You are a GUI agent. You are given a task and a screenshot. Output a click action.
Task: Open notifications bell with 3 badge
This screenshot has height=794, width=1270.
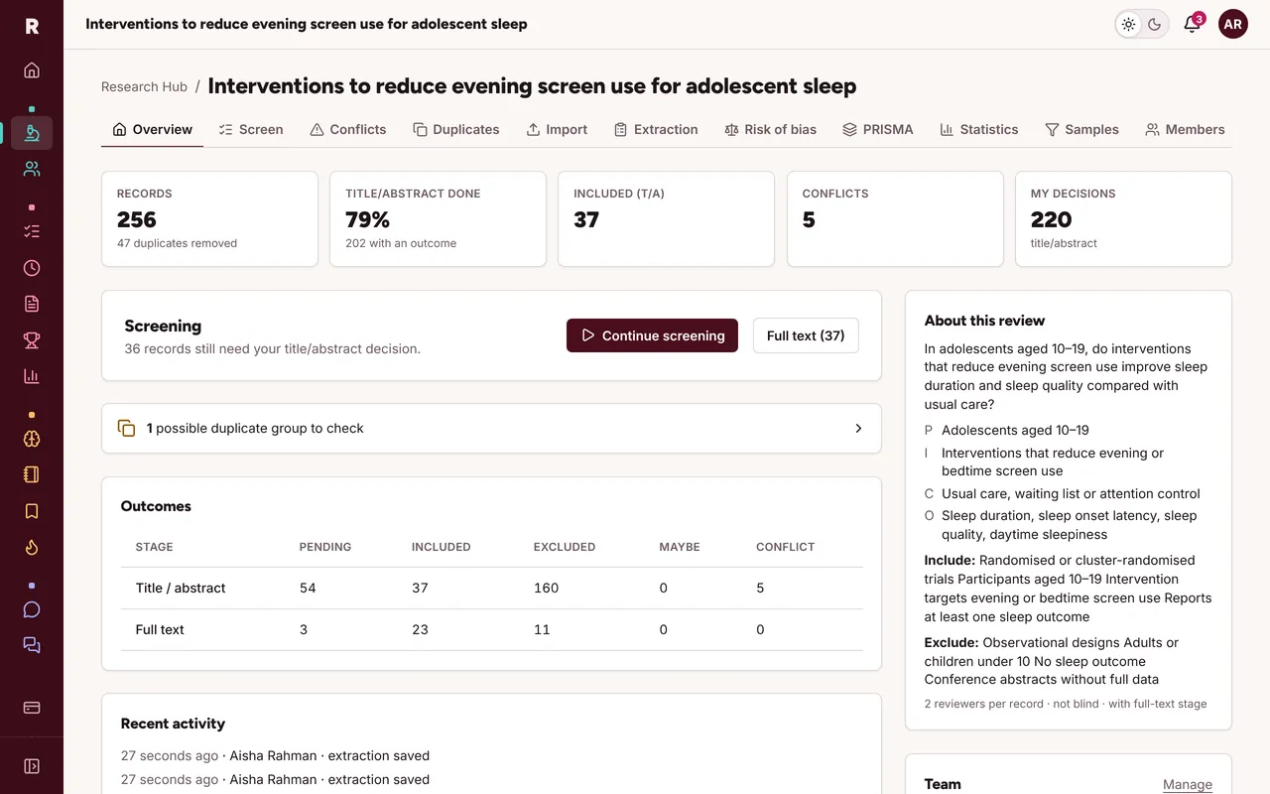[1193, 25]
